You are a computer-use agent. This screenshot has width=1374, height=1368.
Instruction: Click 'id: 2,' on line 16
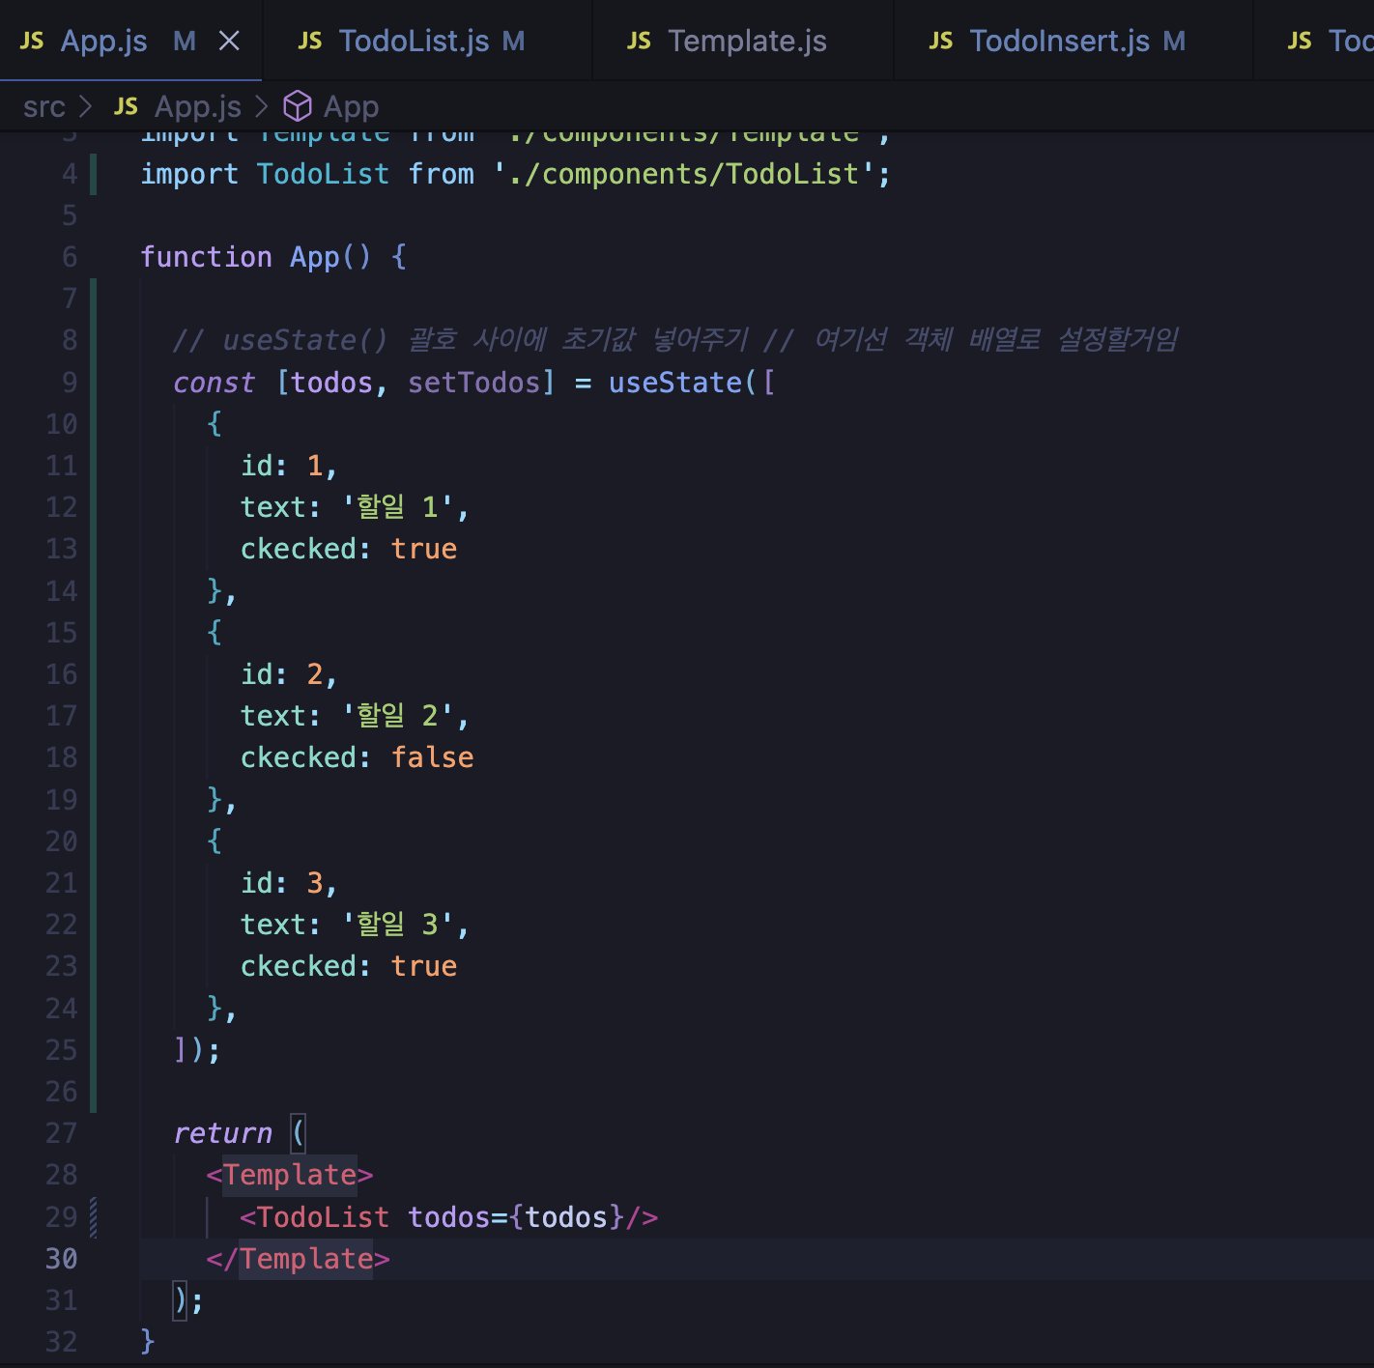(289, 674)
